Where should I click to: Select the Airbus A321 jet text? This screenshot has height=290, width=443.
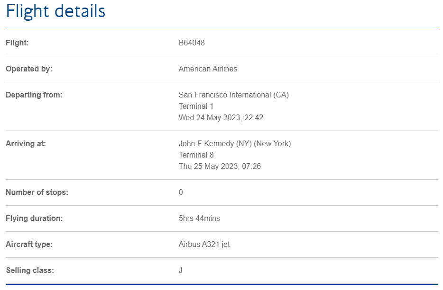[204, 245]
